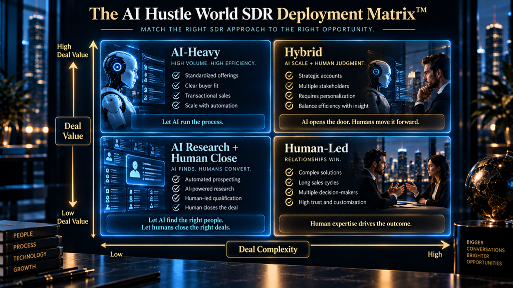Click the word CONVERSATIONS on the pedestal
513x288 pixels.
485,249
